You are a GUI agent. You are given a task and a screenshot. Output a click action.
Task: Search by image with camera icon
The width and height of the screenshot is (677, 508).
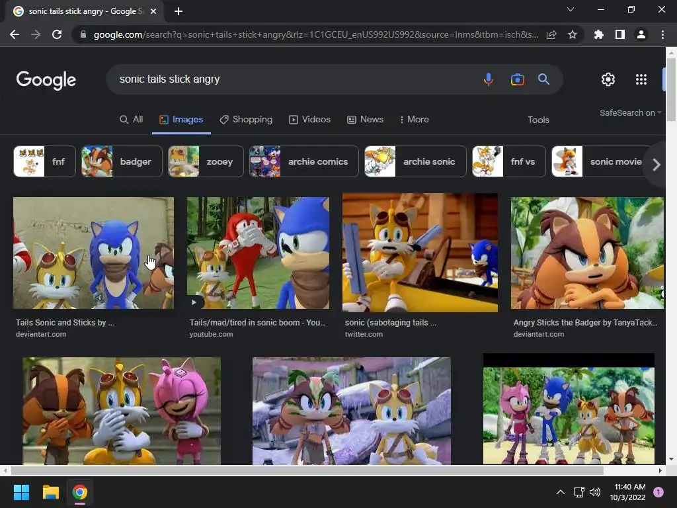(517, 79)
